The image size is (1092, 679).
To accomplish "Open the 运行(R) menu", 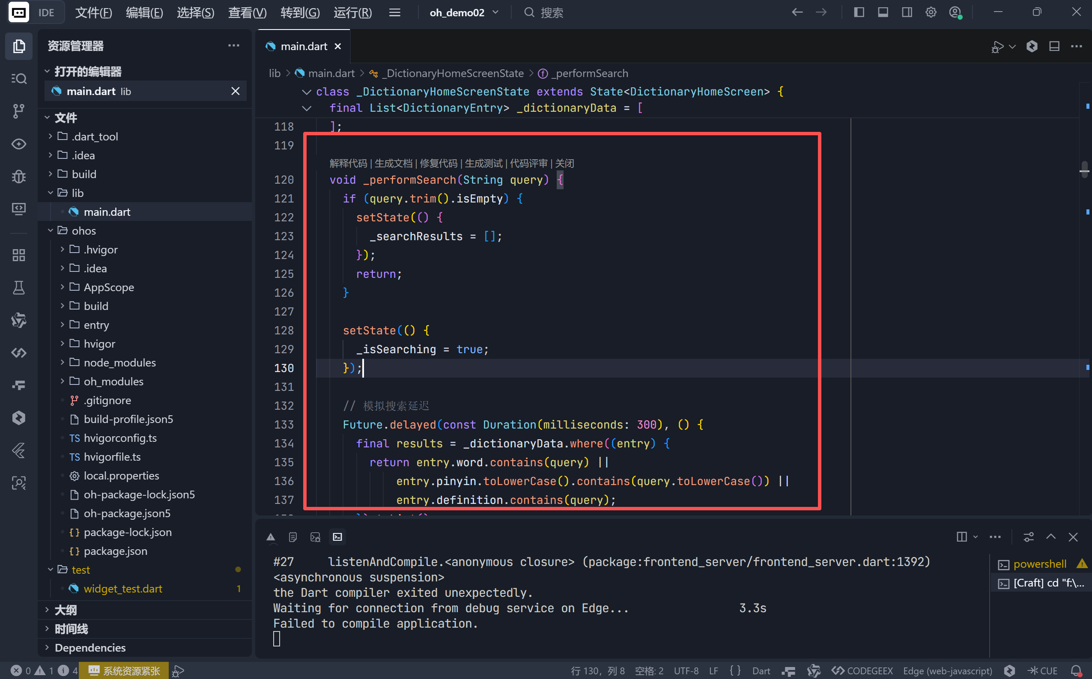I will (352, 12).
